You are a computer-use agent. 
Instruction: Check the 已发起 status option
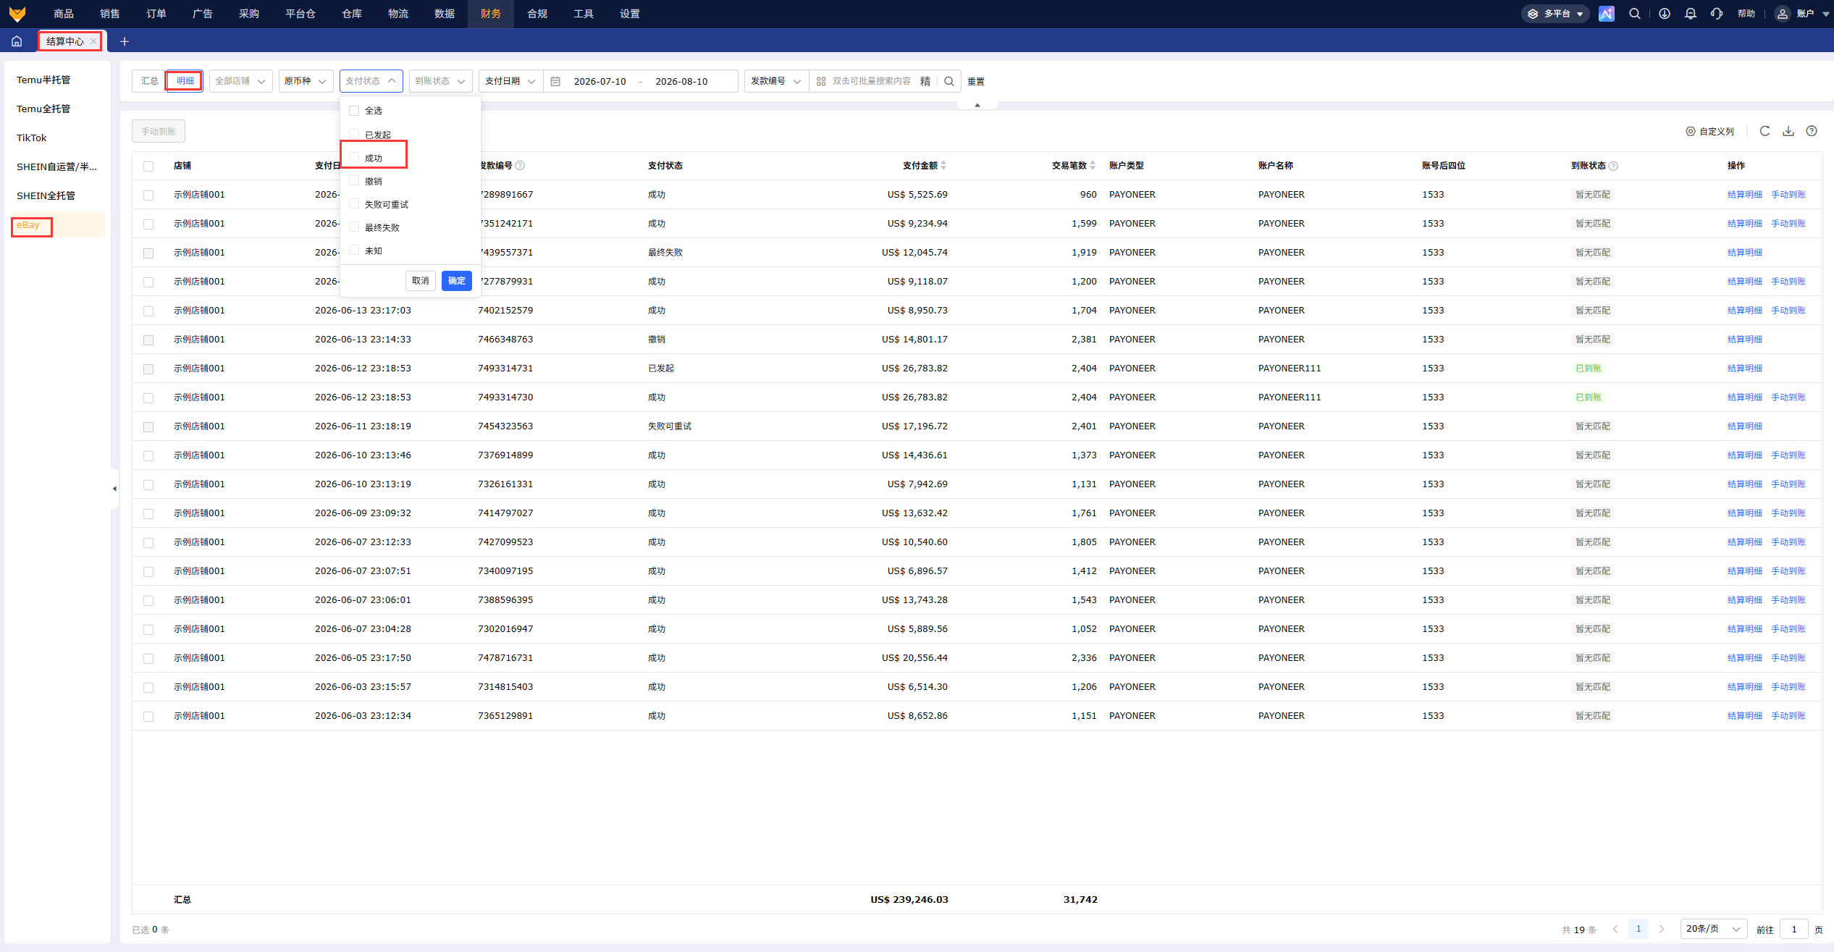click(354, 134)
